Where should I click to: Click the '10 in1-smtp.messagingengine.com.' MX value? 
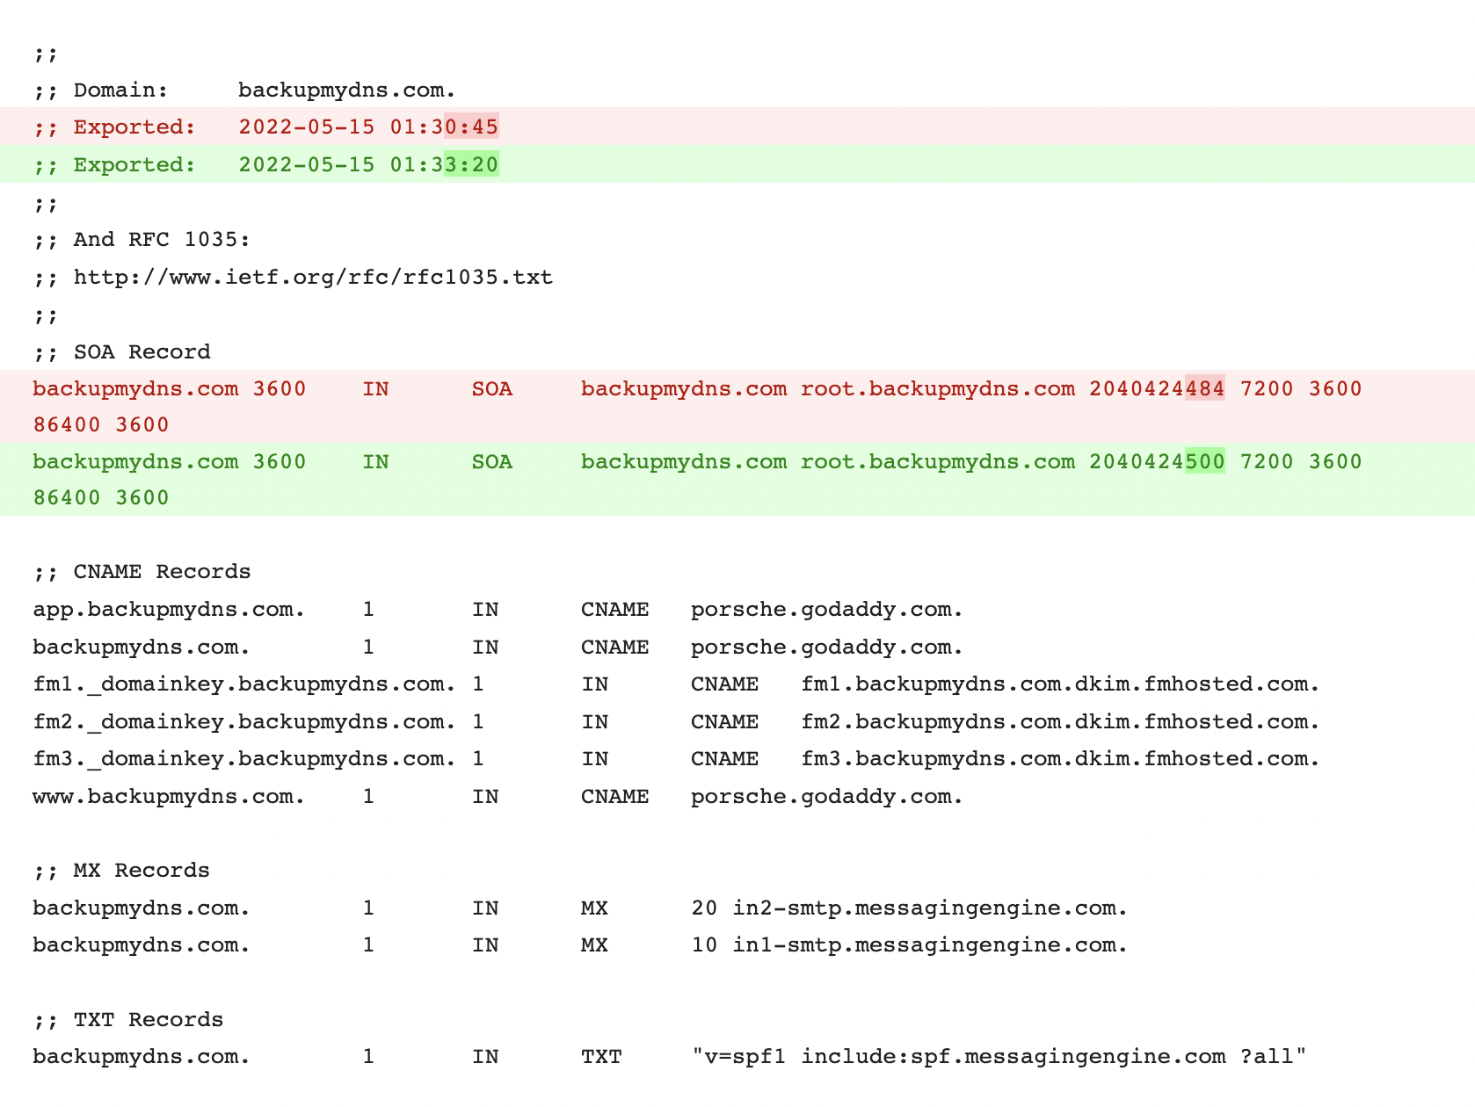coord(910,944)
